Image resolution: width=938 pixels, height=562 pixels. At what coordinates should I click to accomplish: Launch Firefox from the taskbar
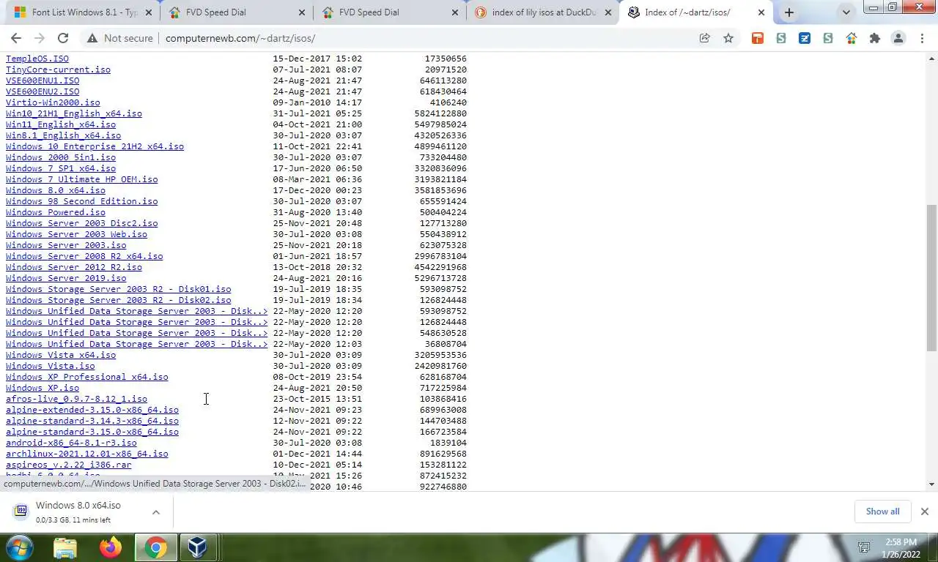111,548
